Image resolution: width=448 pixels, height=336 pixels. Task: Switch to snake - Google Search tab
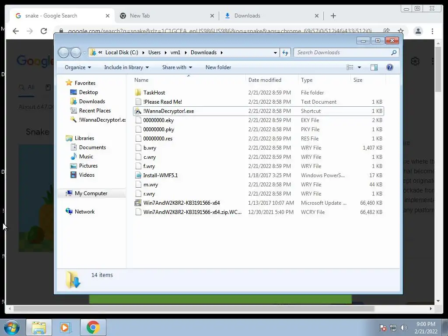click(x=63, y=16)
